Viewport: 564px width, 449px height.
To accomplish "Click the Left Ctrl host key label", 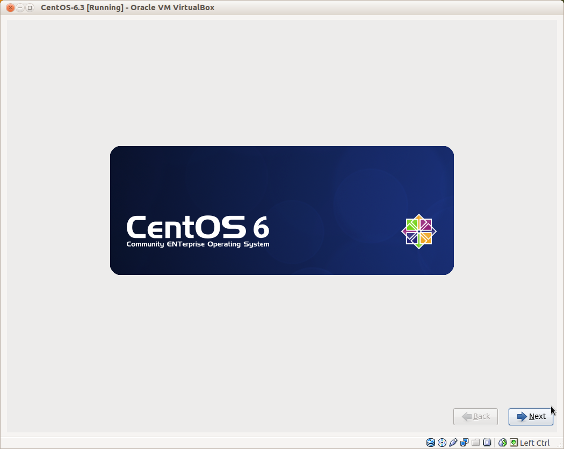I will (x=534, y=443).
